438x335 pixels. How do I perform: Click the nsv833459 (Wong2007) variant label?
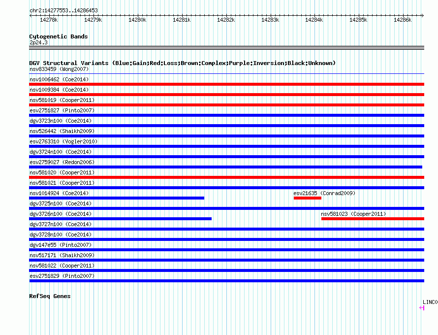59,69
